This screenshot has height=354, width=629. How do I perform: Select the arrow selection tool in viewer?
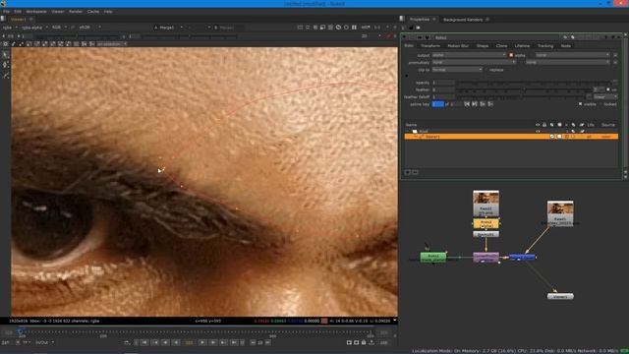(6, 55)
